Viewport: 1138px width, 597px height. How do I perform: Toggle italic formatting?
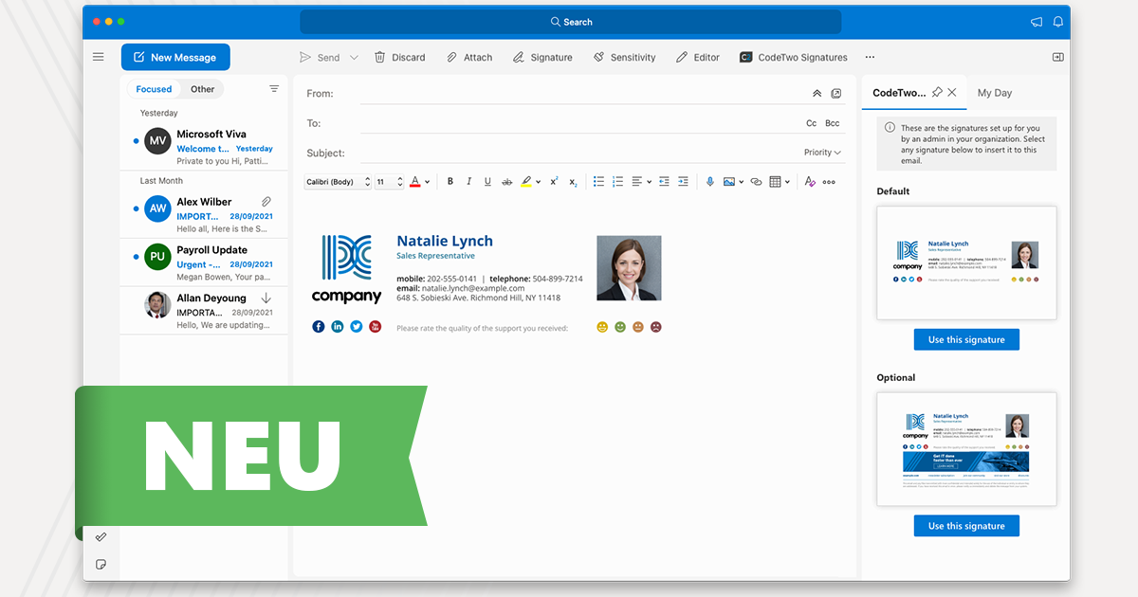pyautogui.click(x=469, y=182)
